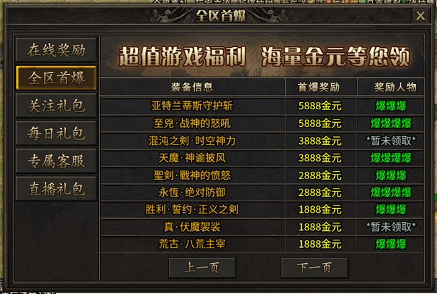Open 每日礼包 section
437x294 pixels.
click(56, 133)
